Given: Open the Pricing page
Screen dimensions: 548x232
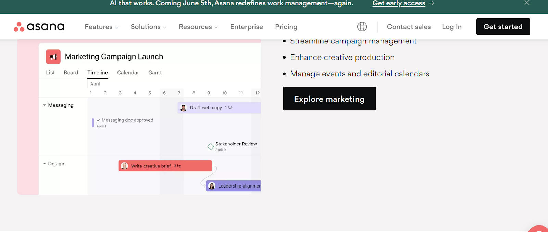Looking at the screenshot, I should coord(286,27).
